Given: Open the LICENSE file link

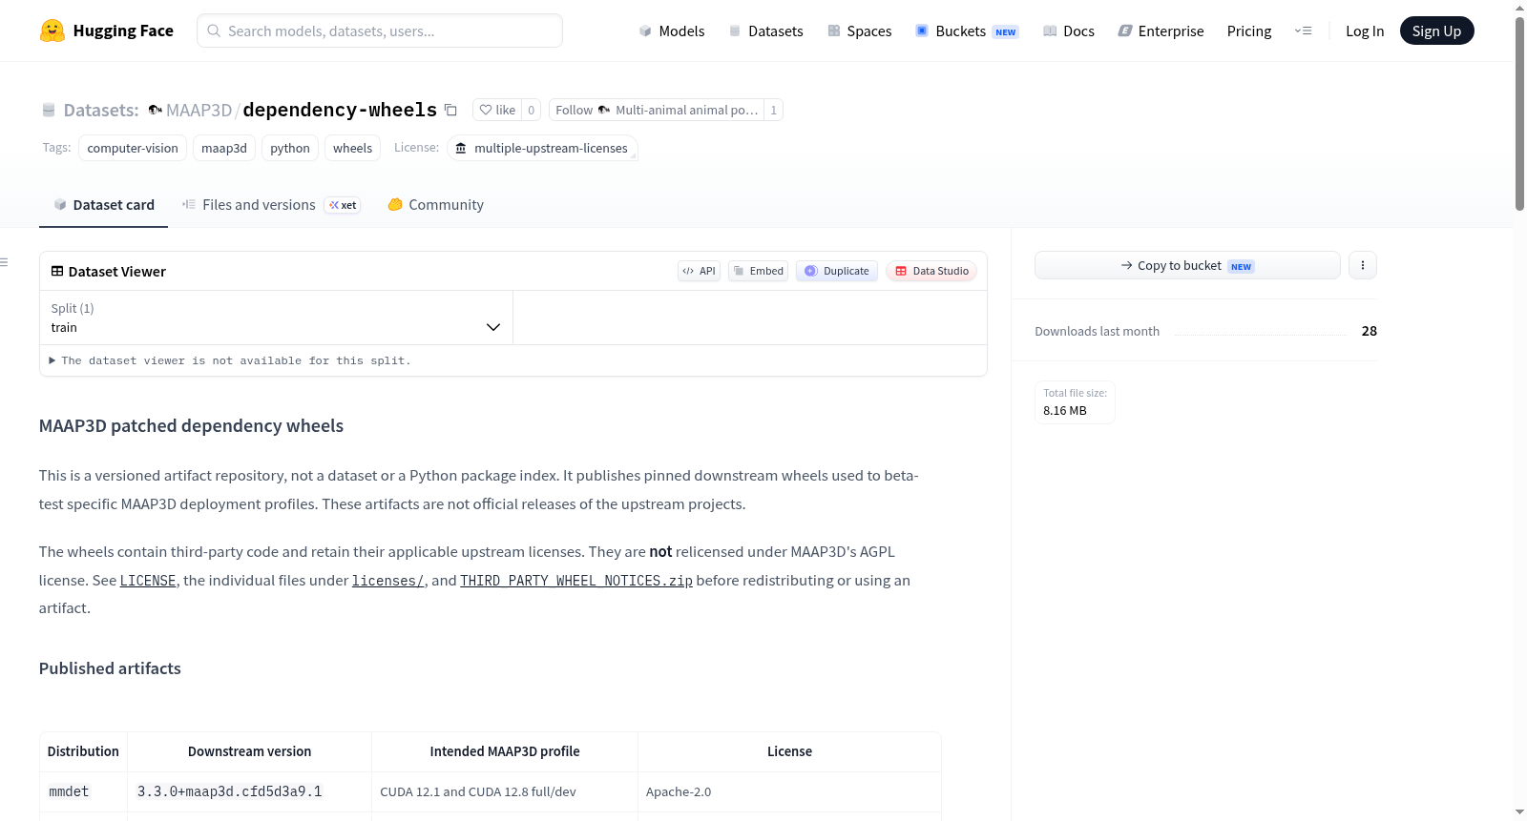Looking at the screenshot, I should (148, 581).
